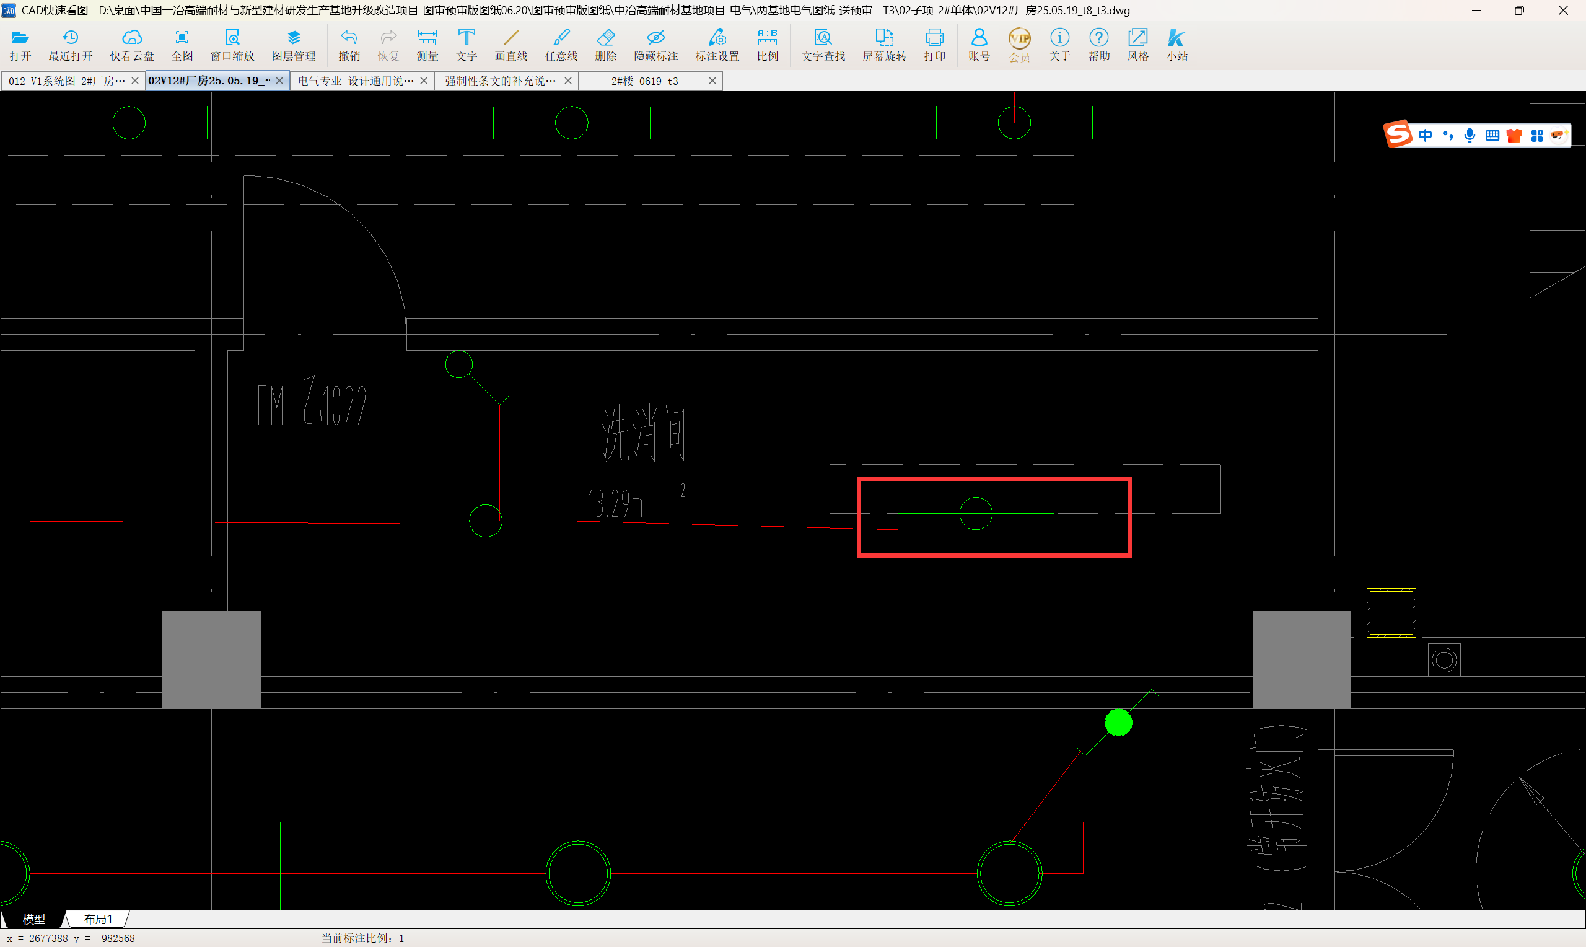Viewport: 1586px width, 947px height.
Task: Click the solid green filled circle symbol
Action: coord(1118,723)
